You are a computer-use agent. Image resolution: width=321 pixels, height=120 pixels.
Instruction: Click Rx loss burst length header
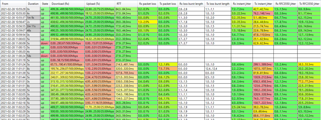(x=191, y=4)
